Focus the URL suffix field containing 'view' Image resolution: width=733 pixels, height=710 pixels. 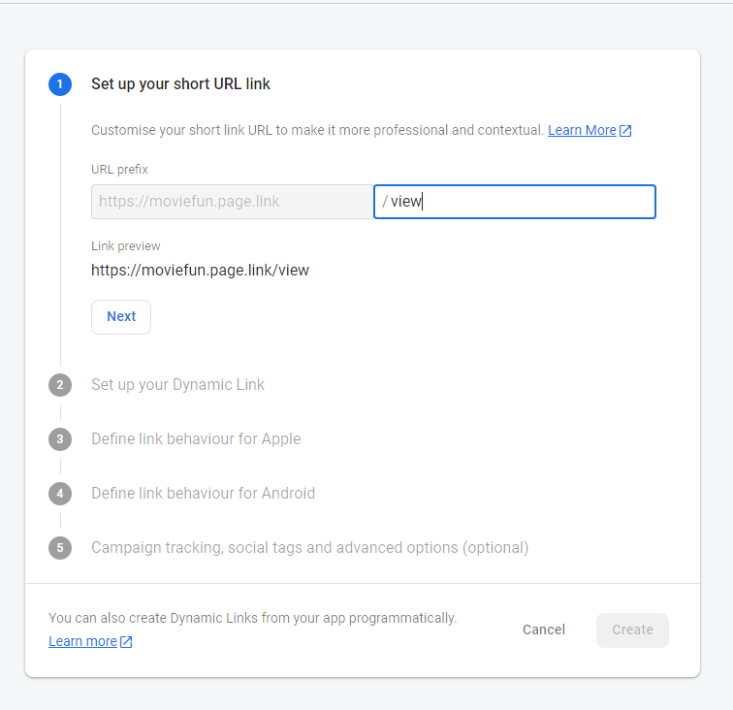(x=524, y=202)
